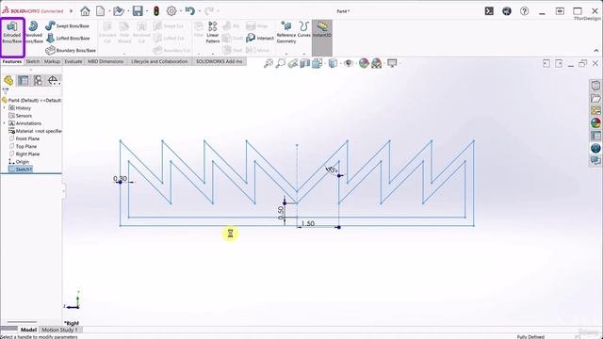
Task: Open Display Style cube dropdown
Action: [x=333, y=63]
